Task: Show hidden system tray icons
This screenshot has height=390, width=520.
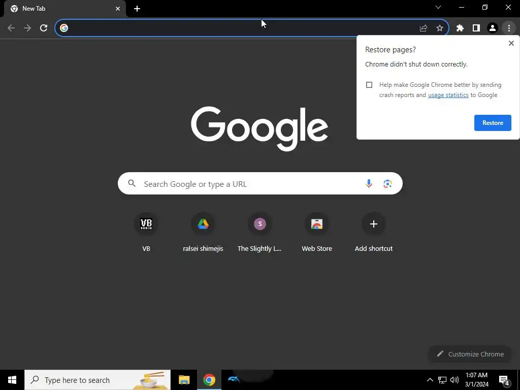Action: pos(430,380)
